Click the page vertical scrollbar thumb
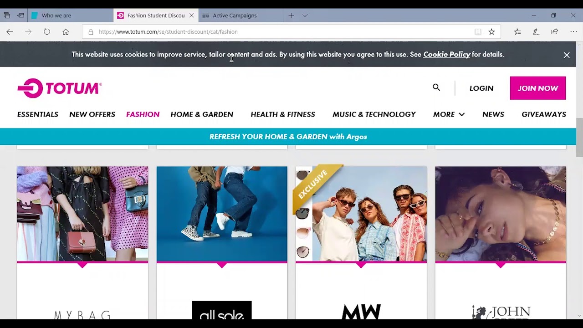The height and width of the screenshot is (328, 583). [x=579, y=137]
